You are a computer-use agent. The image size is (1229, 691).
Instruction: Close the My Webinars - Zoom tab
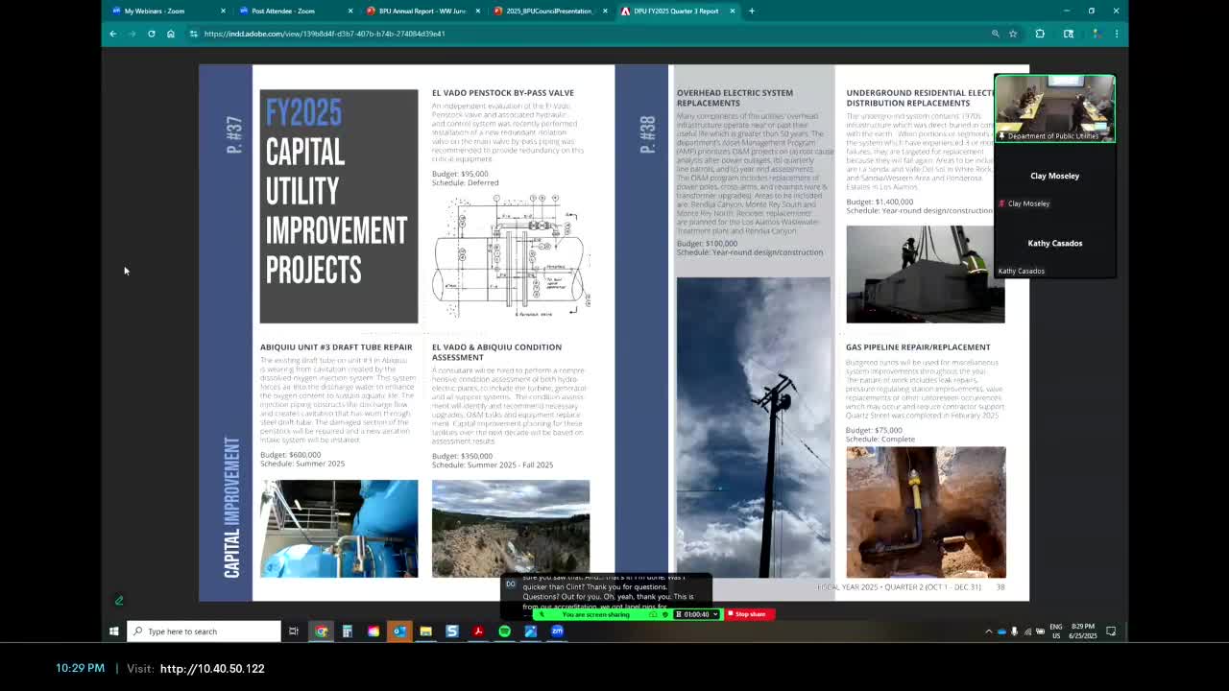223,11
